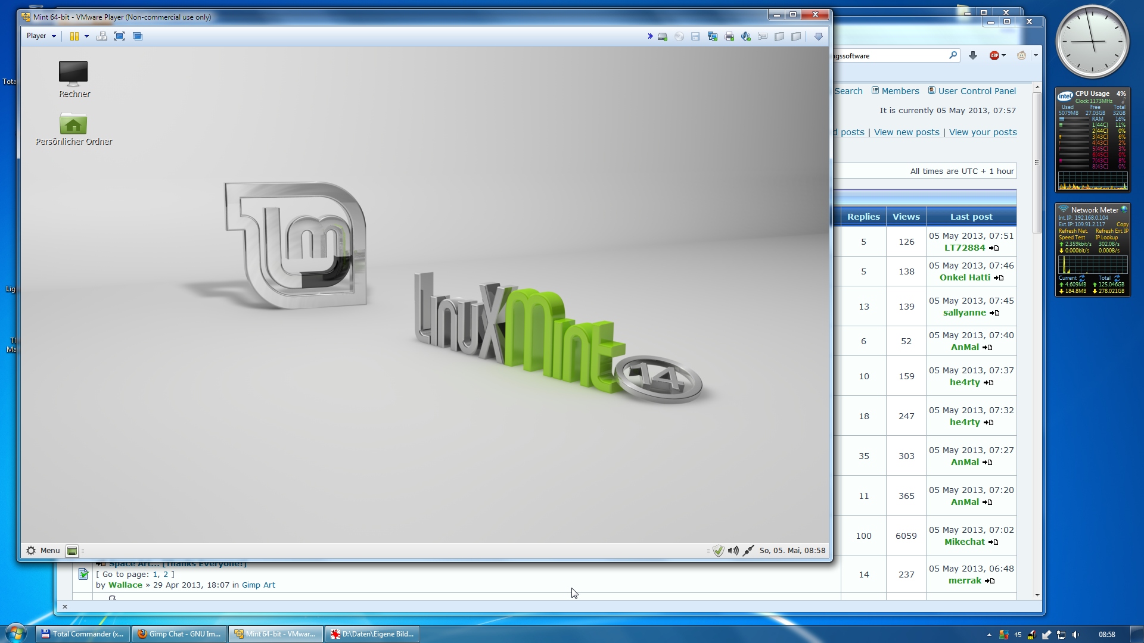Screen dimensions: 1144x643
Task: Open the Windows taskbar clock
Action: pyautogui.click(x=1106, y=635)
